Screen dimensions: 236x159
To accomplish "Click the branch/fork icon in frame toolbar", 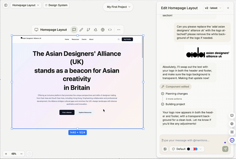I will pyautogui.click(x=88, y=30).
